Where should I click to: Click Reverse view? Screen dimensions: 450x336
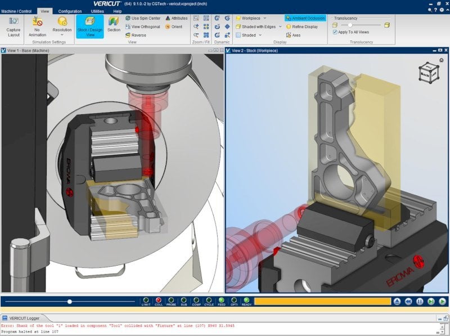(x=136, y=35)
